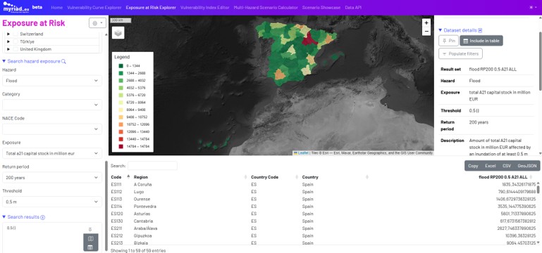Click the Dataset details panel scrollbar
Screen dimensions: 542x253
pyautogui.click(x=540, y=60)
